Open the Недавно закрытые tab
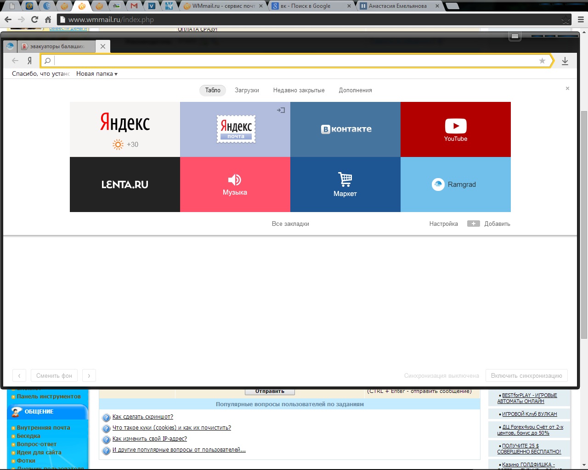 pyautogui.click(x=299, y=90)
